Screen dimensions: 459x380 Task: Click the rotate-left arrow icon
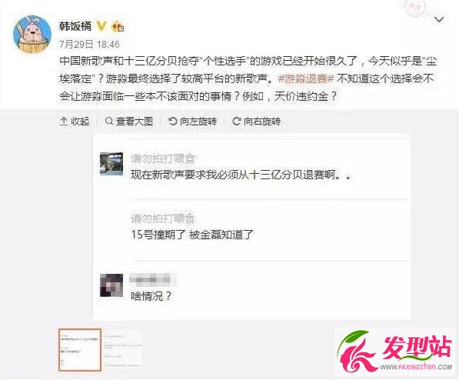click(173, 121)
